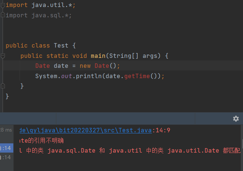This screenshot has width=243, height=171.
Task: Place cursor on 'import java.sql.*;' text
Action: click(x=39, y=15)
